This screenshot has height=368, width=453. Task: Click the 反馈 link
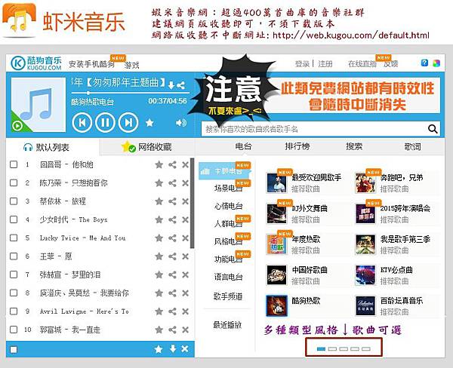pos(390,64)
